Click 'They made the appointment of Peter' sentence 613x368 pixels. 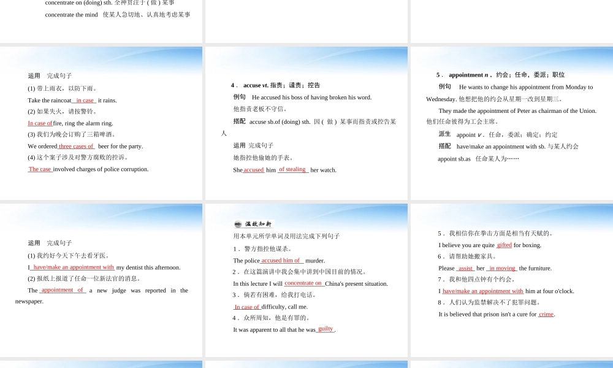click(517, 111)
